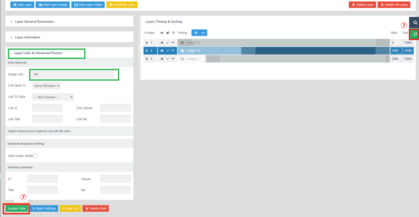The image size is (419, 217).
Task: Expand the Layer Animation section
Action: [27, 37]
